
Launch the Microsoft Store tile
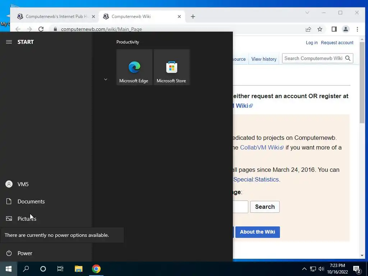pos(171,67)
